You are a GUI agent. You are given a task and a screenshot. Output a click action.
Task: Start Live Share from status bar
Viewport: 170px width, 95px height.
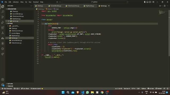click(x=25, y=89)
